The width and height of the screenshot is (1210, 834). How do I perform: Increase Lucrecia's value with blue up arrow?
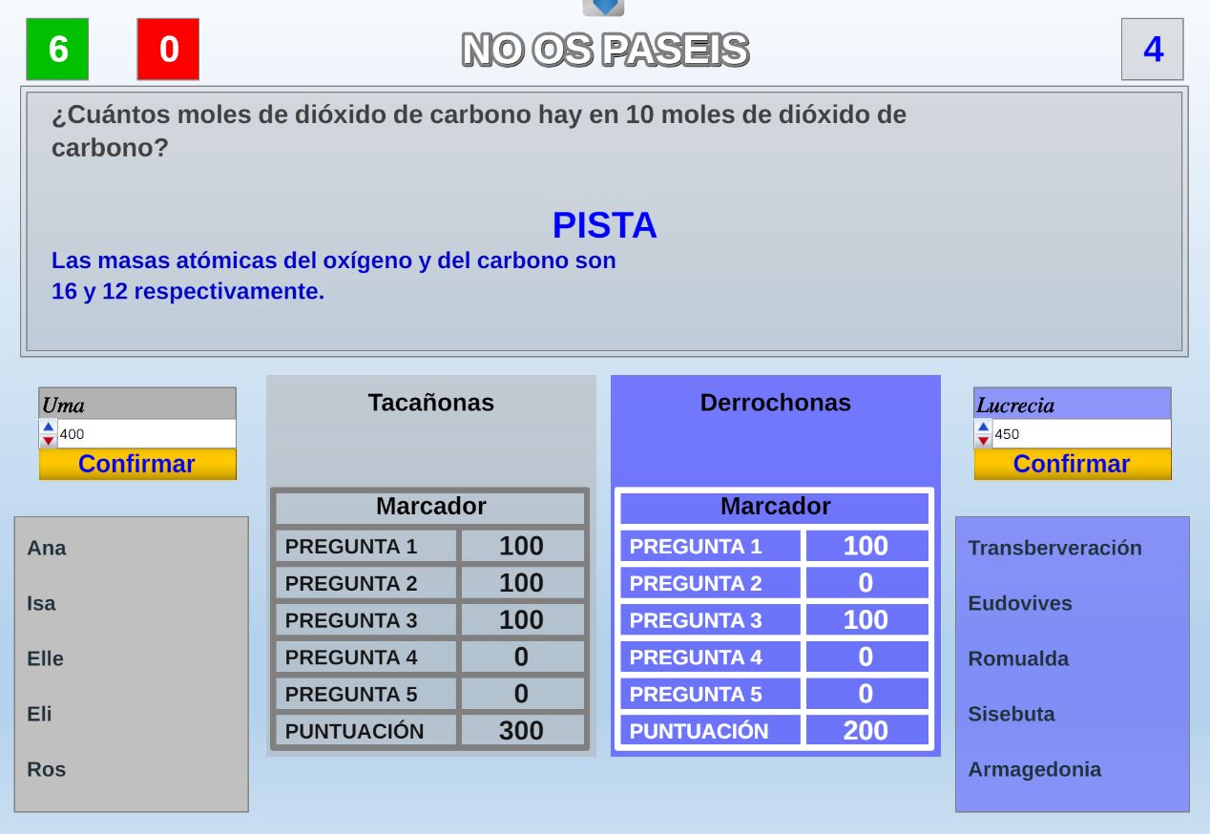984,427
